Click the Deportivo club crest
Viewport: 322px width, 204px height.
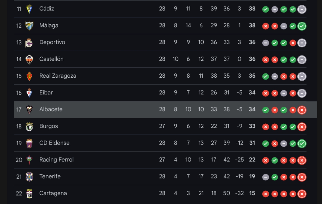point(29,43)
